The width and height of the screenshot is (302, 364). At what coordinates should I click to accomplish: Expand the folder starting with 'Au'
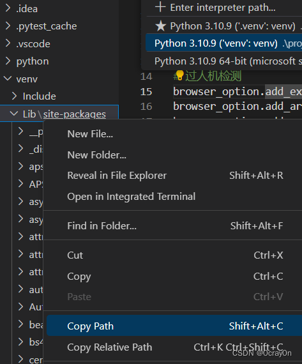coord(20,307)
